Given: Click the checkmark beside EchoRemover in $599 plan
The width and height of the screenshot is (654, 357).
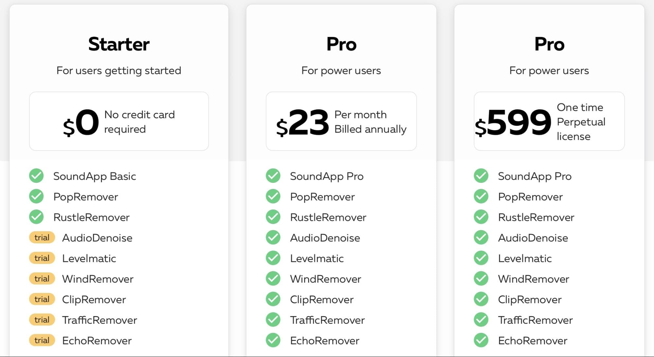Looking at the screenshot, I should tap(481, 340).
